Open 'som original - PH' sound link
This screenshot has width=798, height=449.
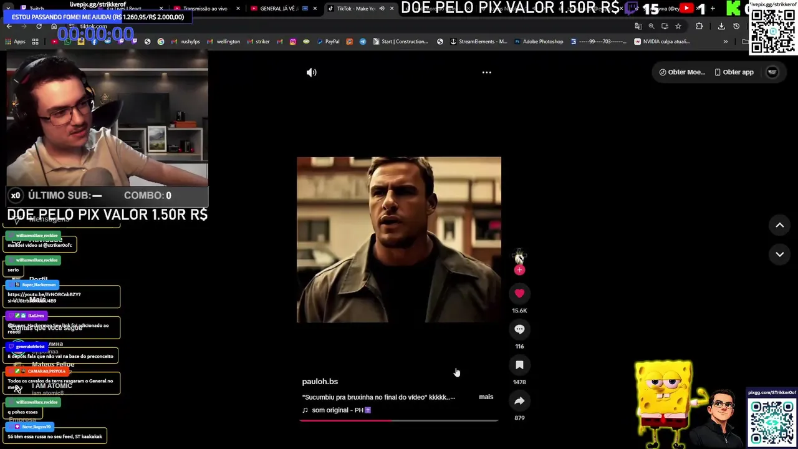[x=337, y=410]
